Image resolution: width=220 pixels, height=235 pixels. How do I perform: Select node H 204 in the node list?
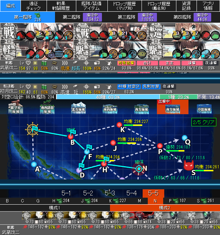click(x=61, y=201)
